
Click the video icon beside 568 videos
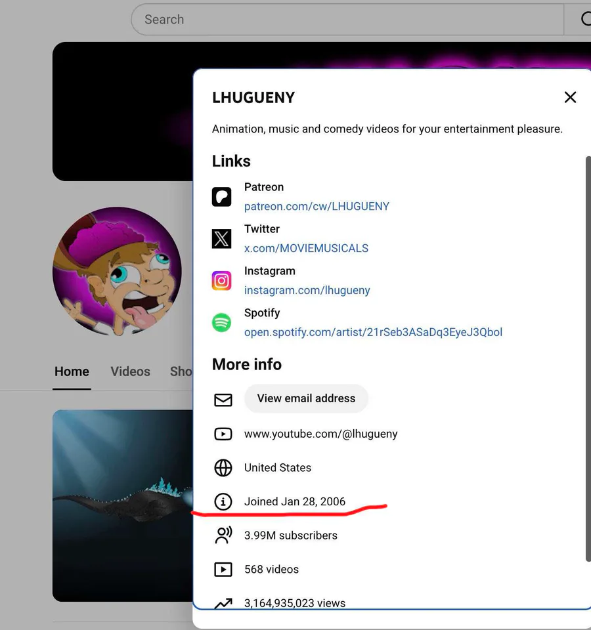[x=223, y=570]
